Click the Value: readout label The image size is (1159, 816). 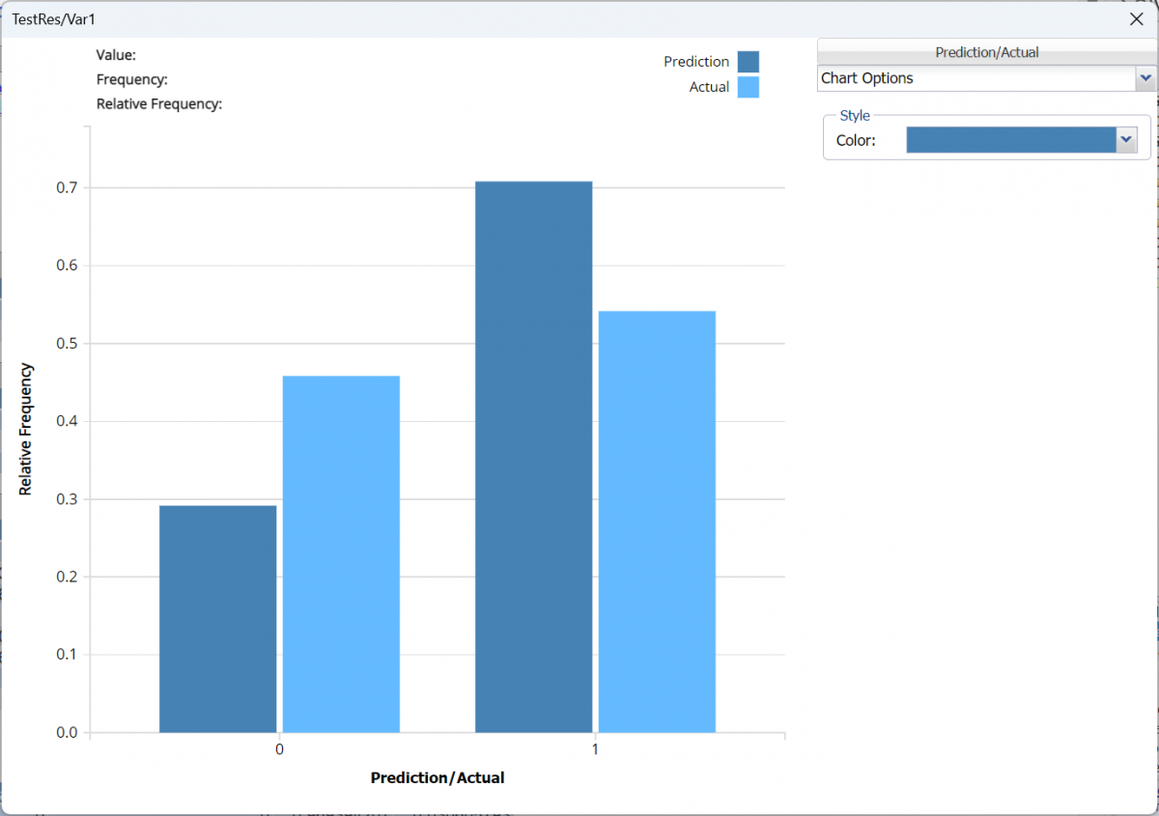[x=116, y=55]
